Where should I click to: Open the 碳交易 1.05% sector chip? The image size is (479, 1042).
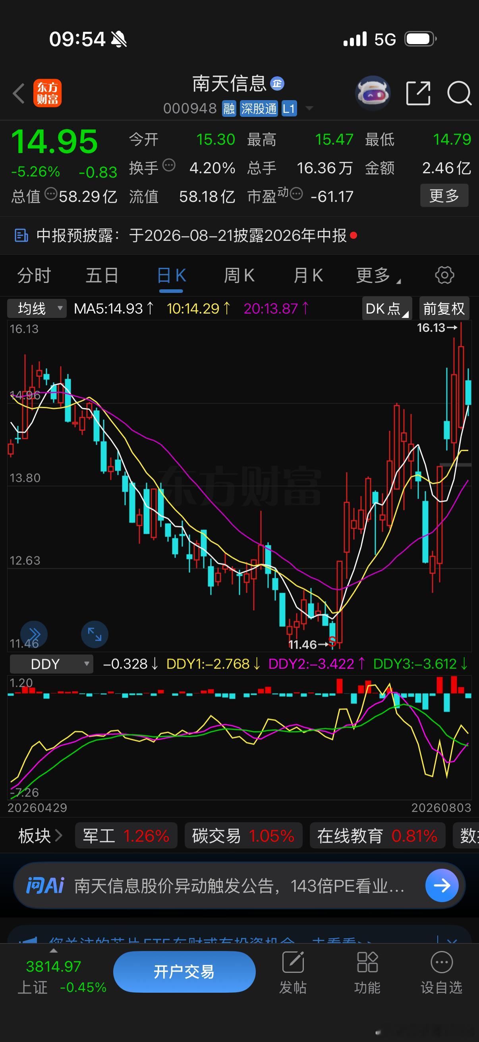(243, 836)
